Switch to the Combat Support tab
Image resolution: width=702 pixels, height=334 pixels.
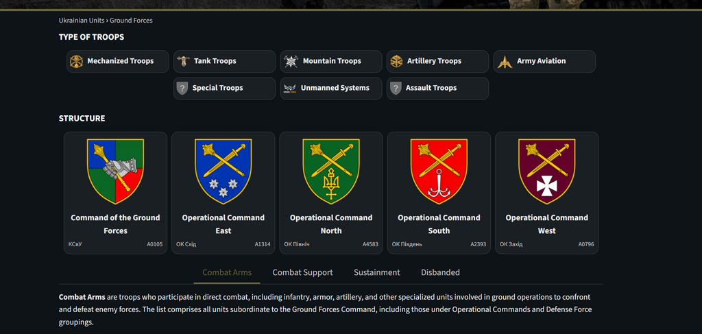(302, 272)
